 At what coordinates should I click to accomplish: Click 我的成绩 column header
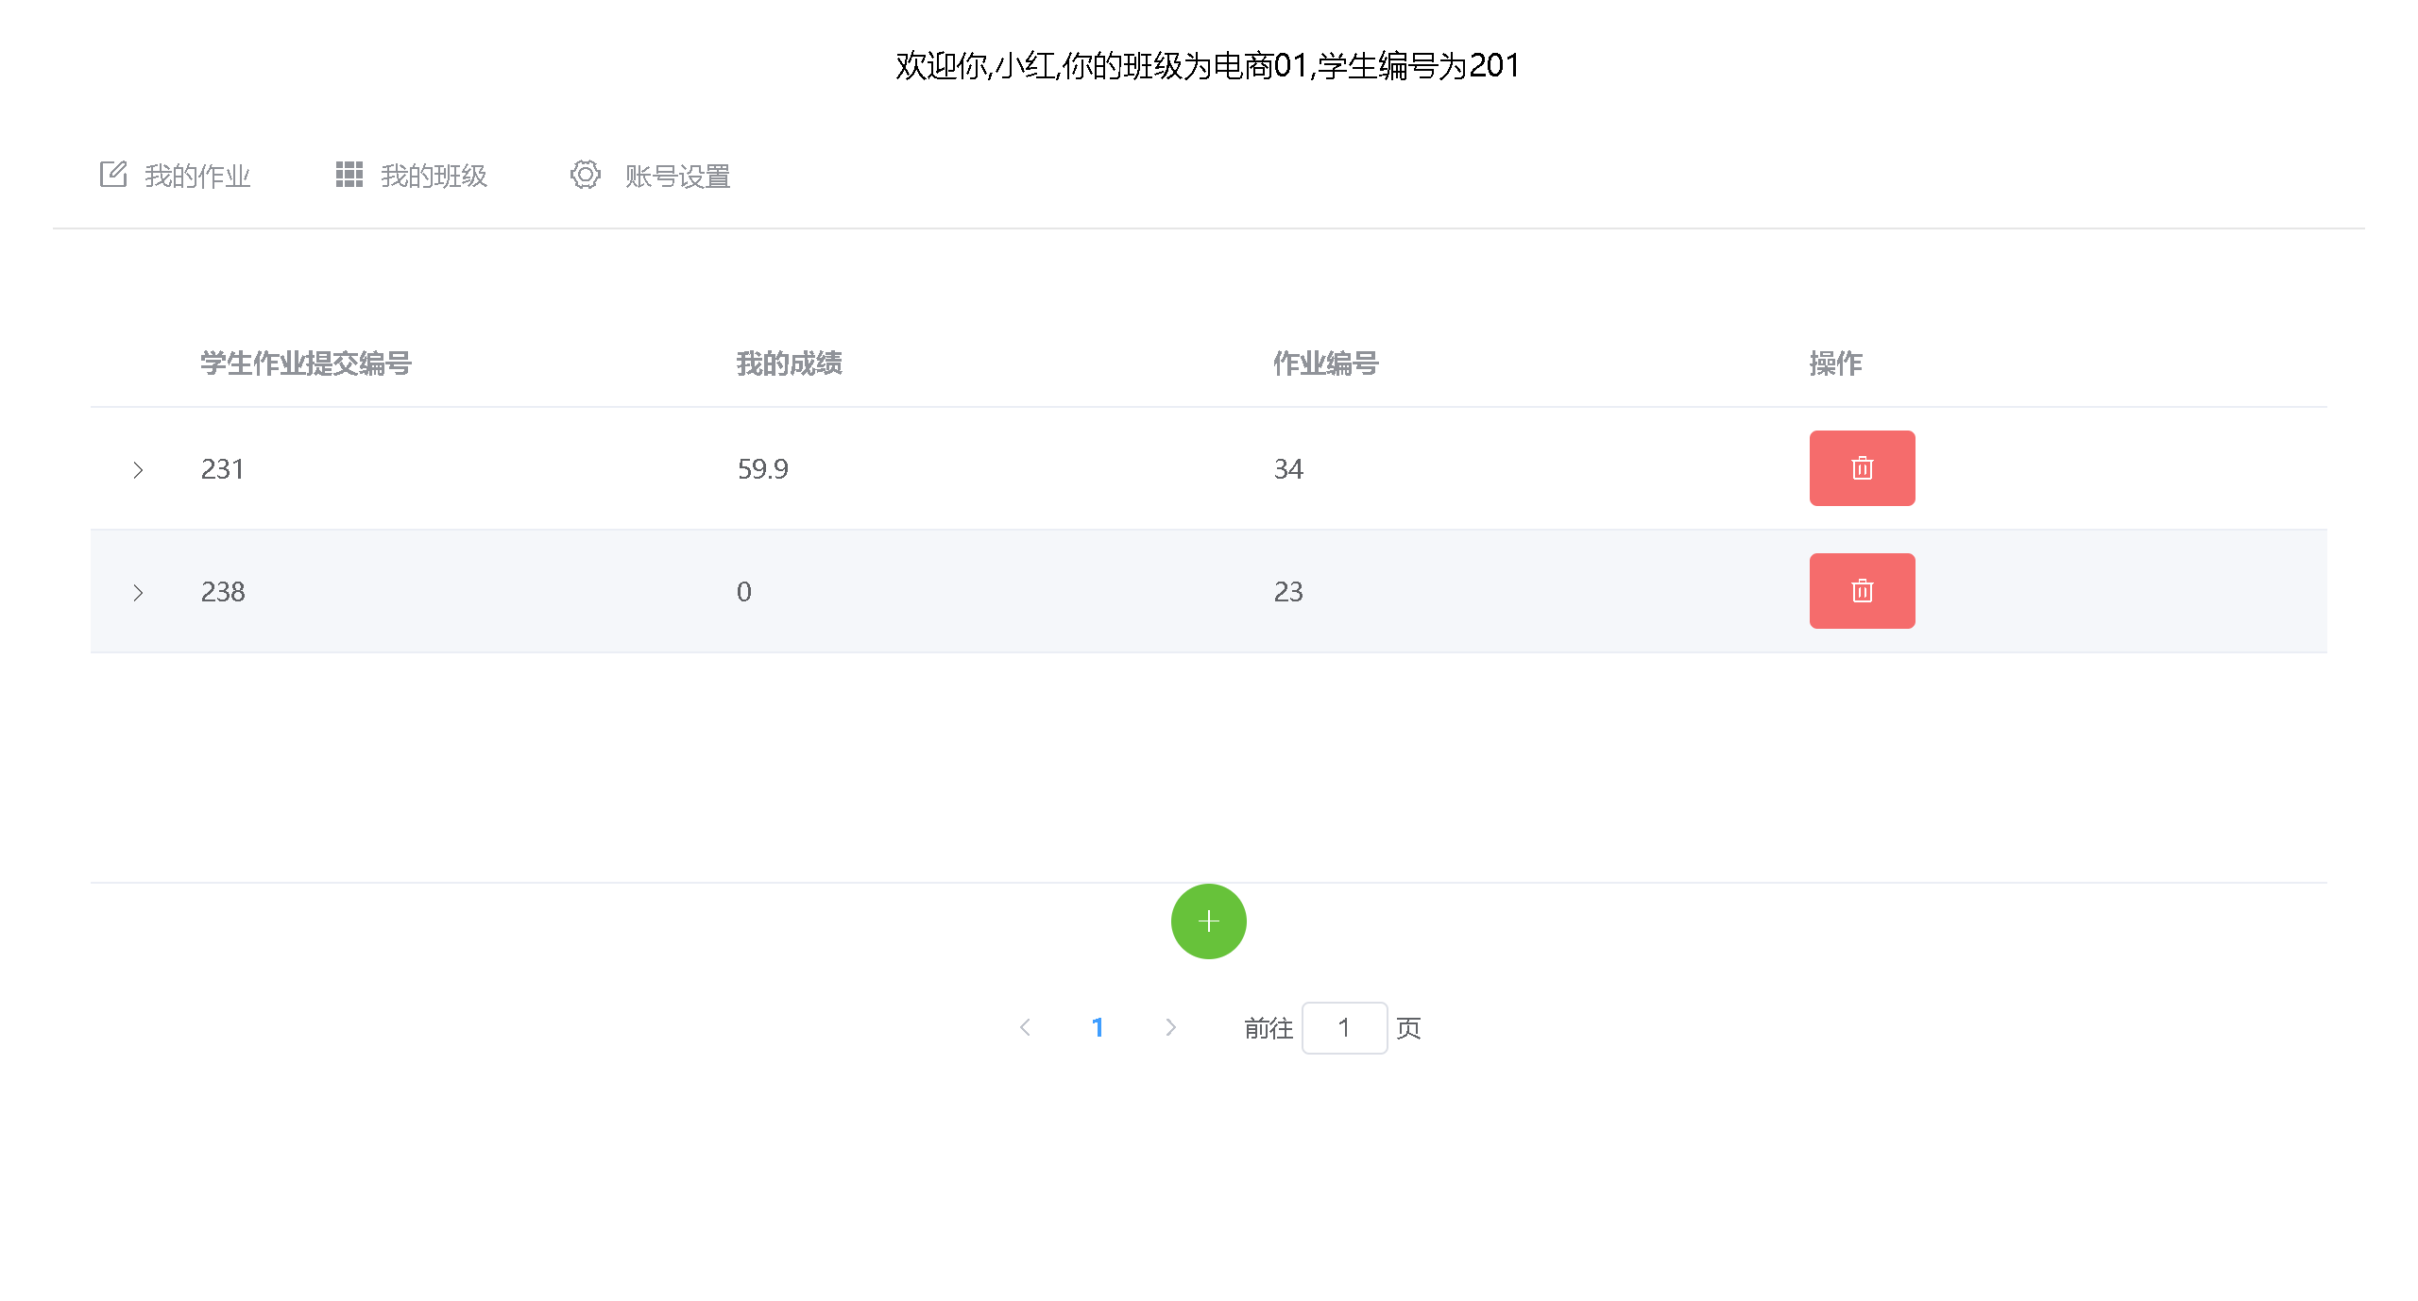coord(789,363)
